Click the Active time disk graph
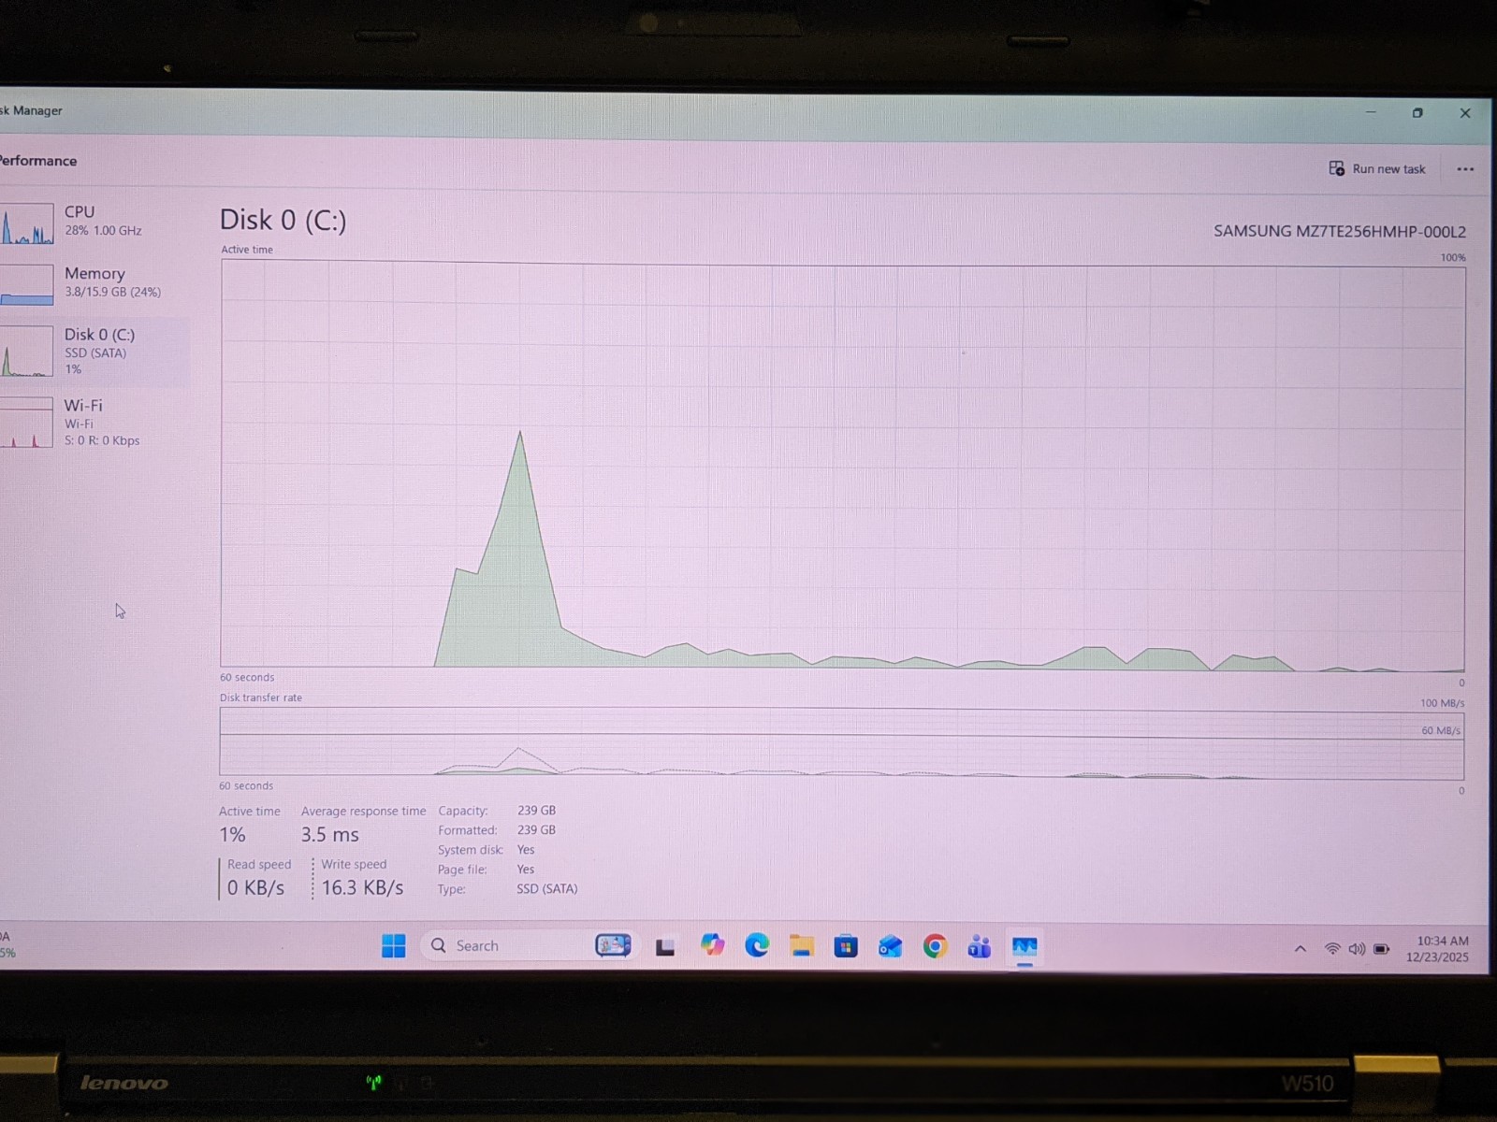This screenshot has width=1497, height=1122. pyautogui.click(x=842, y=466)
